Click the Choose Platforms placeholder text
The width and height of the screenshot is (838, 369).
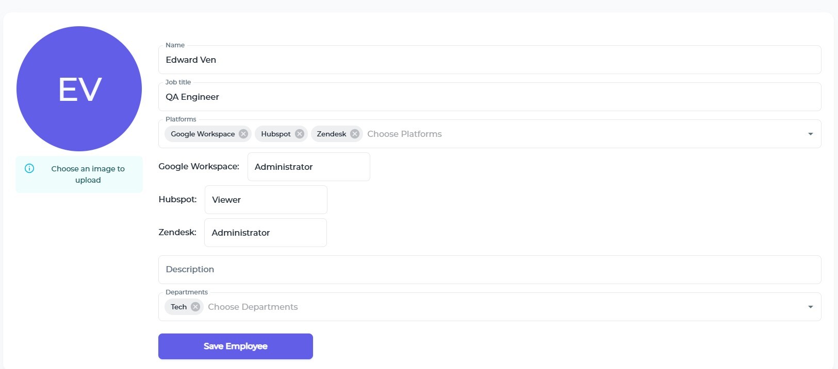tap(404, 134)
